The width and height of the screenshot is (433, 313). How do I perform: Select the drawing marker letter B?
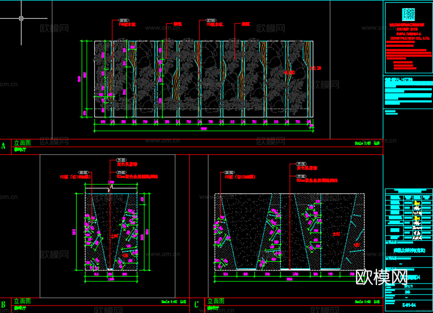[x=3, y=305]
